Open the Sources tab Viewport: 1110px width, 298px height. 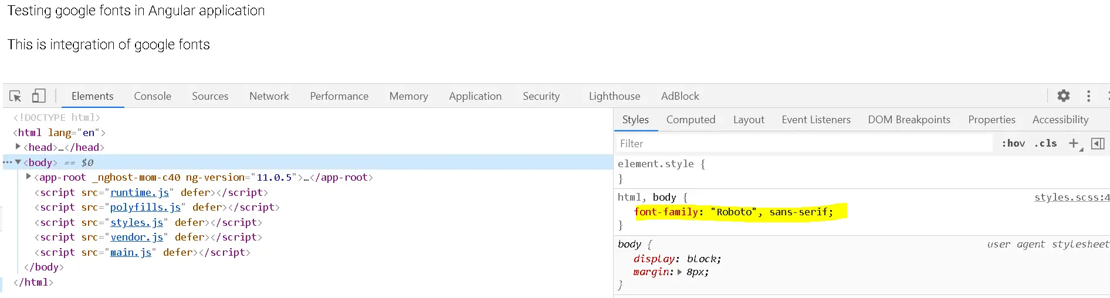pyautogui.click(x=210, y=96)
